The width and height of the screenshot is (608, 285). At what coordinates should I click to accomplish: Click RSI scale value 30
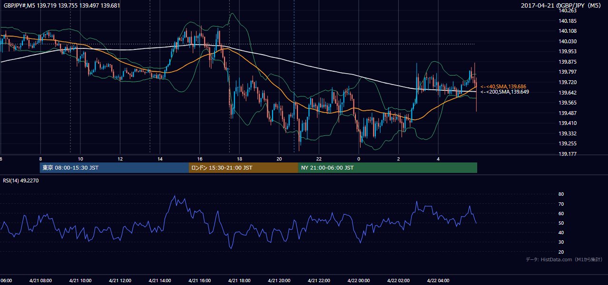(561, 242)
